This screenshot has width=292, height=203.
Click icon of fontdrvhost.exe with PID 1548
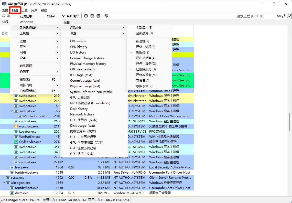click(12, 173)
